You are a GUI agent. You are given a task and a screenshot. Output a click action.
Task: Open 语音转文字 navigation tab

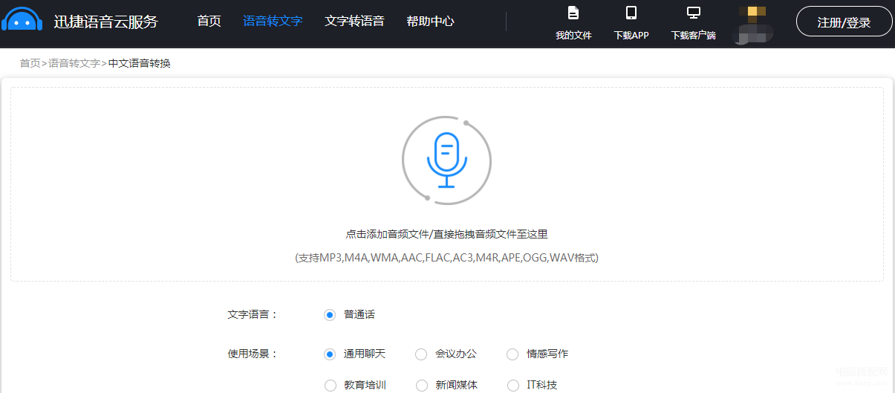tap(273, 21)
